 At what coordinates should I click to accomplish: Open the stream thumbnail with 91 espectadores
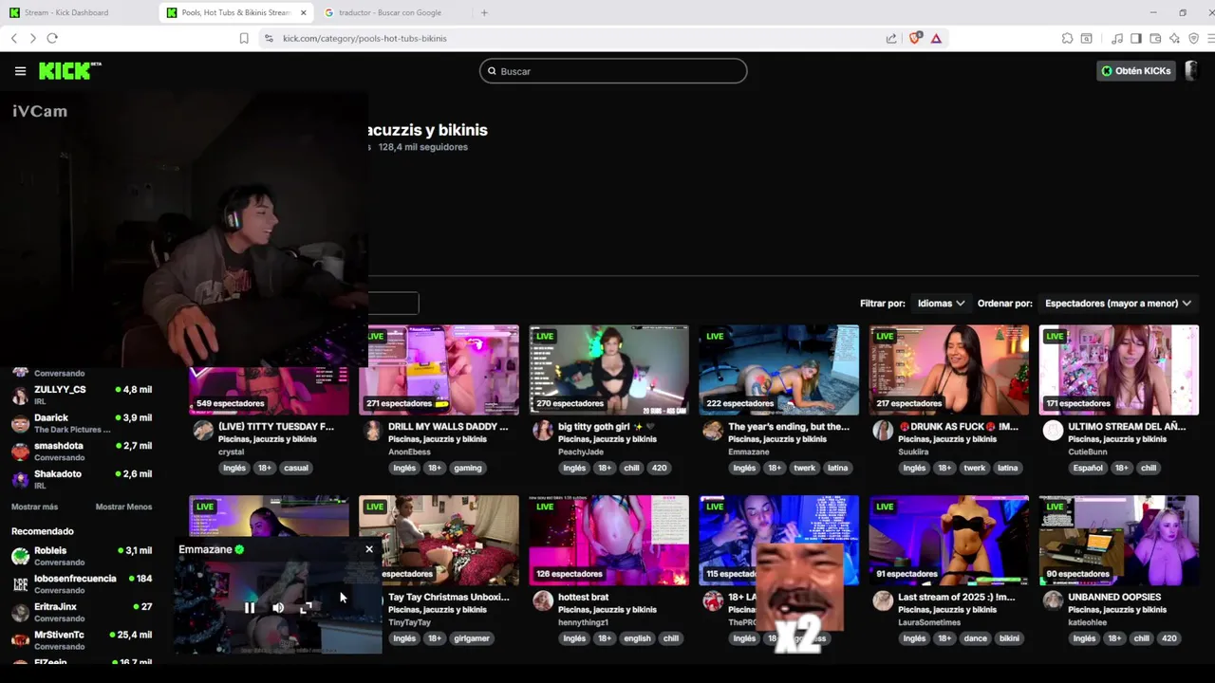[949, 540]
